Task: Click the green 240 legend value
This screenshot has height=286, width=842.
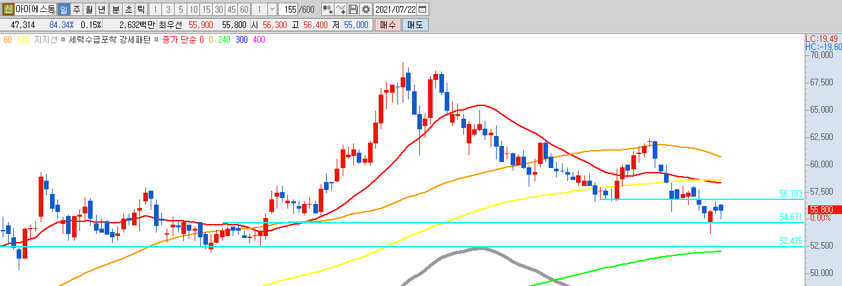Action: pos(224,40)
